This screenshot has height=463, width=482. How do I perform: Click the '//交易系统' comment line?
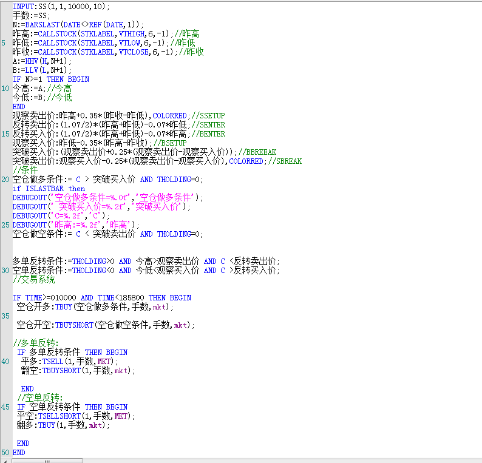(x=34, y=280)
